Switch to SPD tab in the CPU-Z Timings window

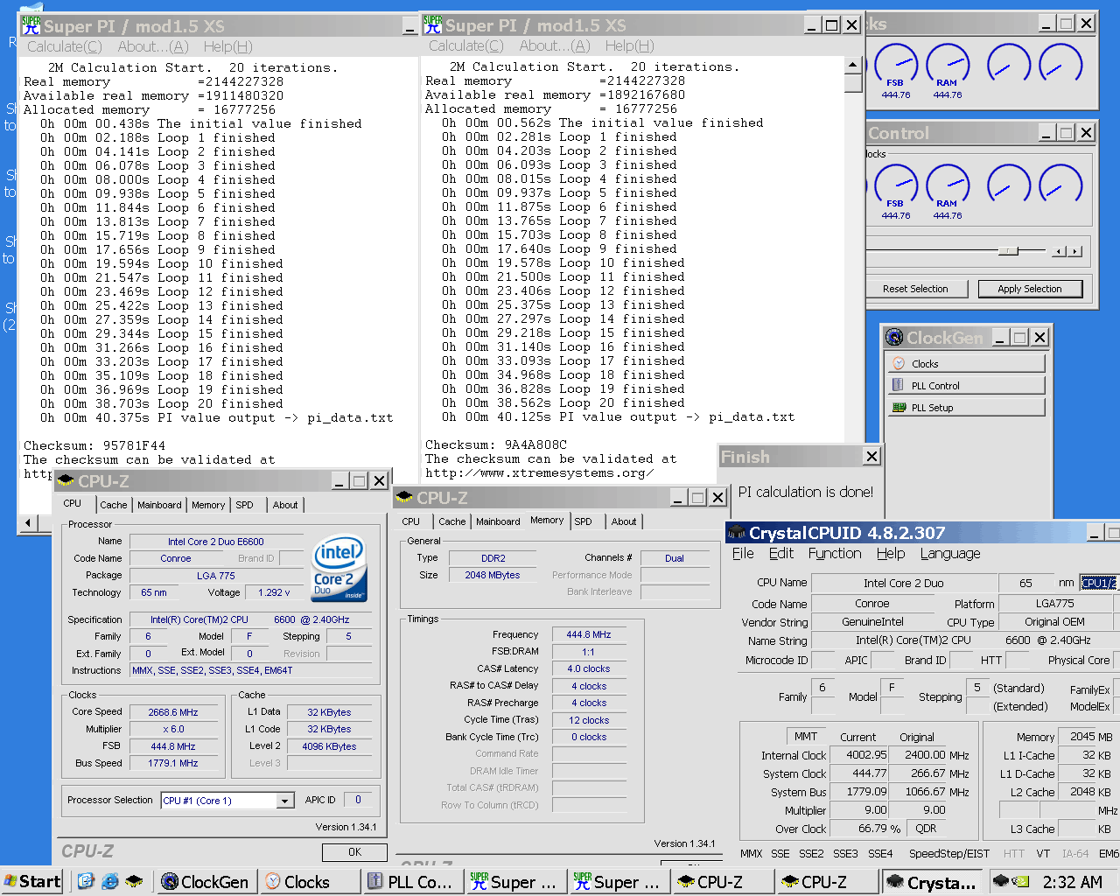(584, 521)
